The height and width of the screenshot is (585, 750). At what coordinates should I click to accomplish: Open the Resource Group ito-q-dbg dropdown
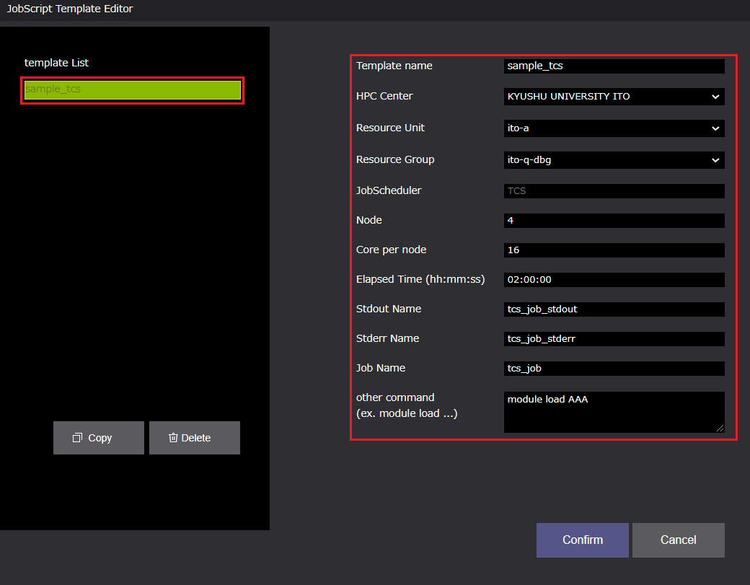click(x=614, y=160)
